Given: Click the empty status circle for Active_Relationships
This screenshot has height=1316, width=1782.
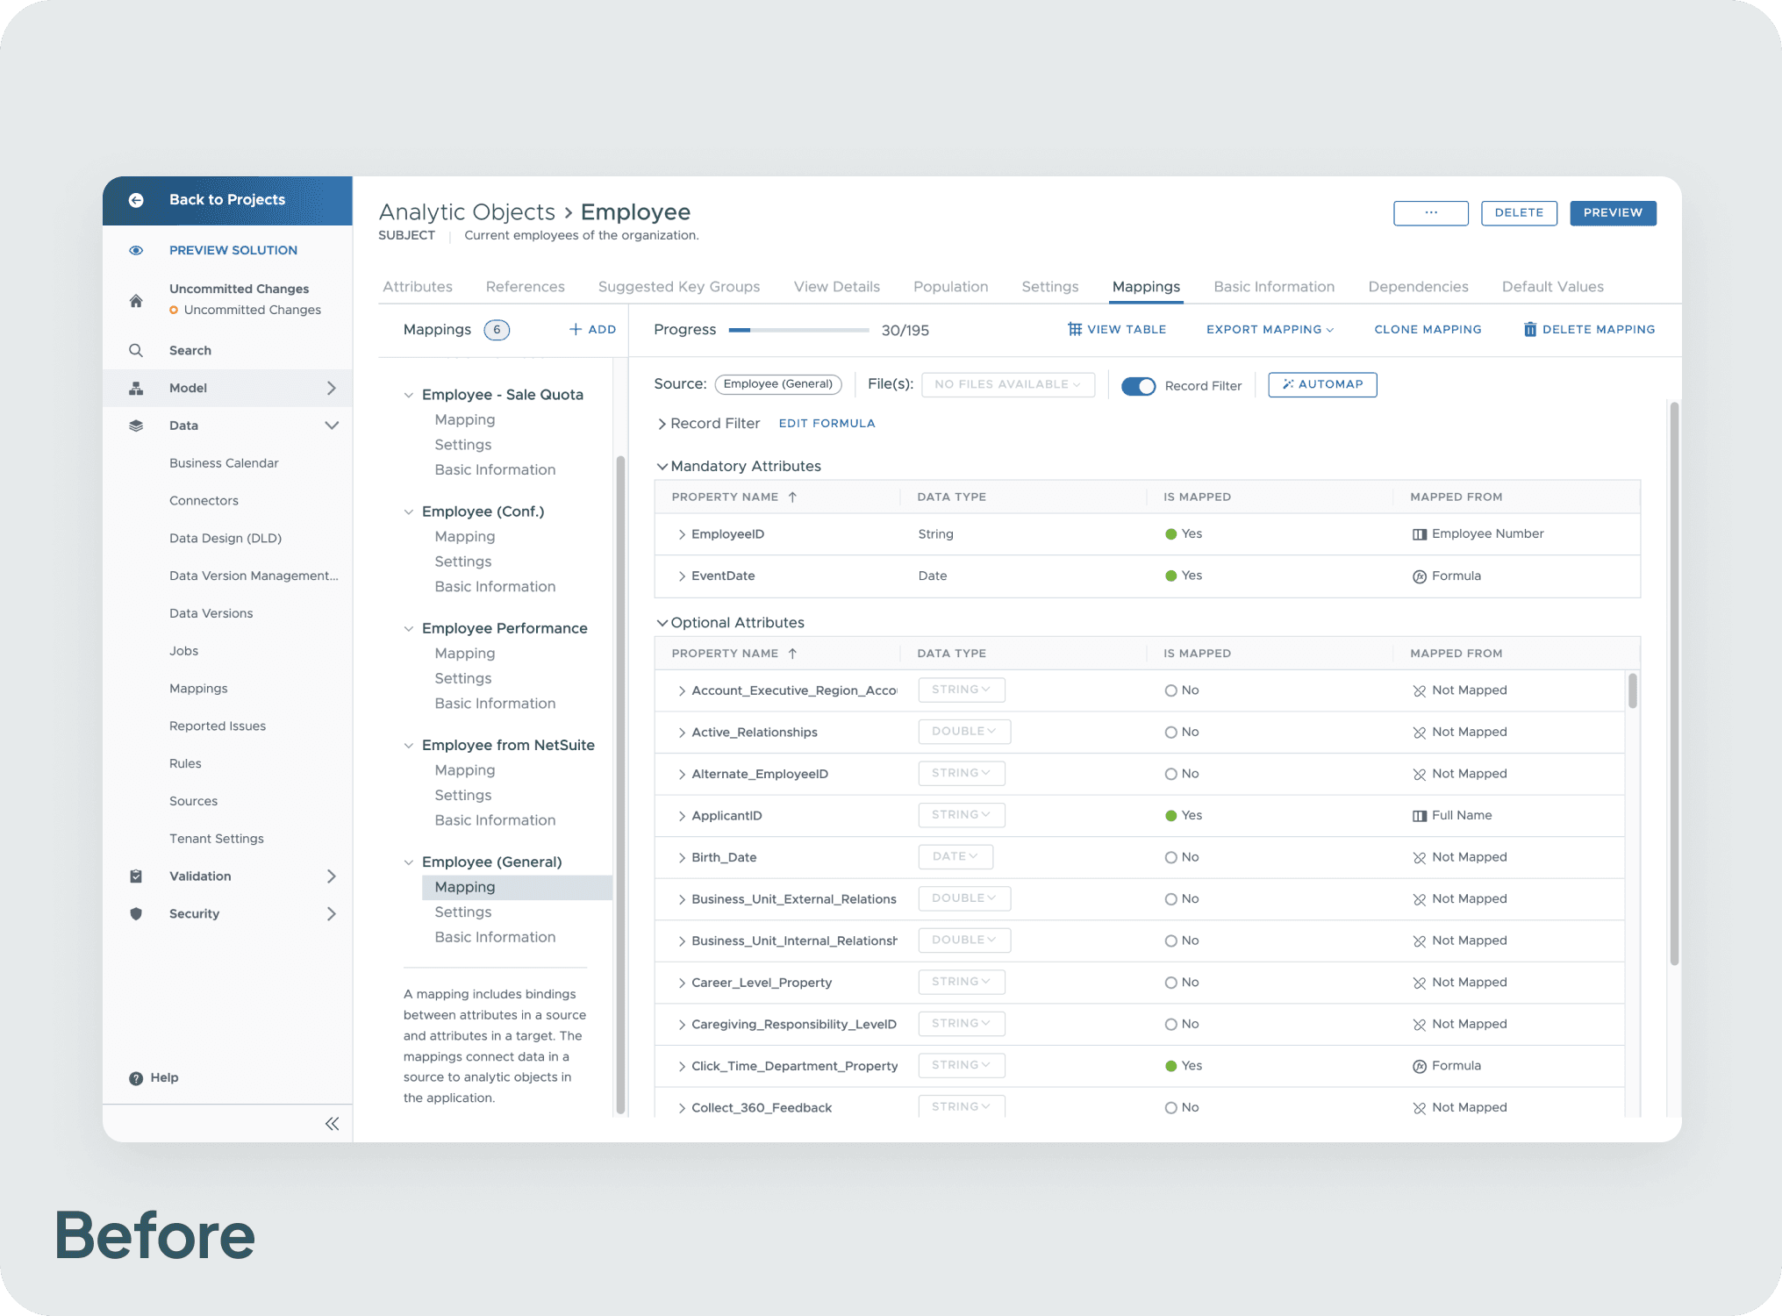Looking at the screenshot, I should [1170, 733].
